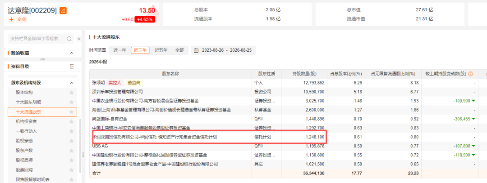
Task: Open 股本结构 in sidebar
Action: tap(24, 92)
